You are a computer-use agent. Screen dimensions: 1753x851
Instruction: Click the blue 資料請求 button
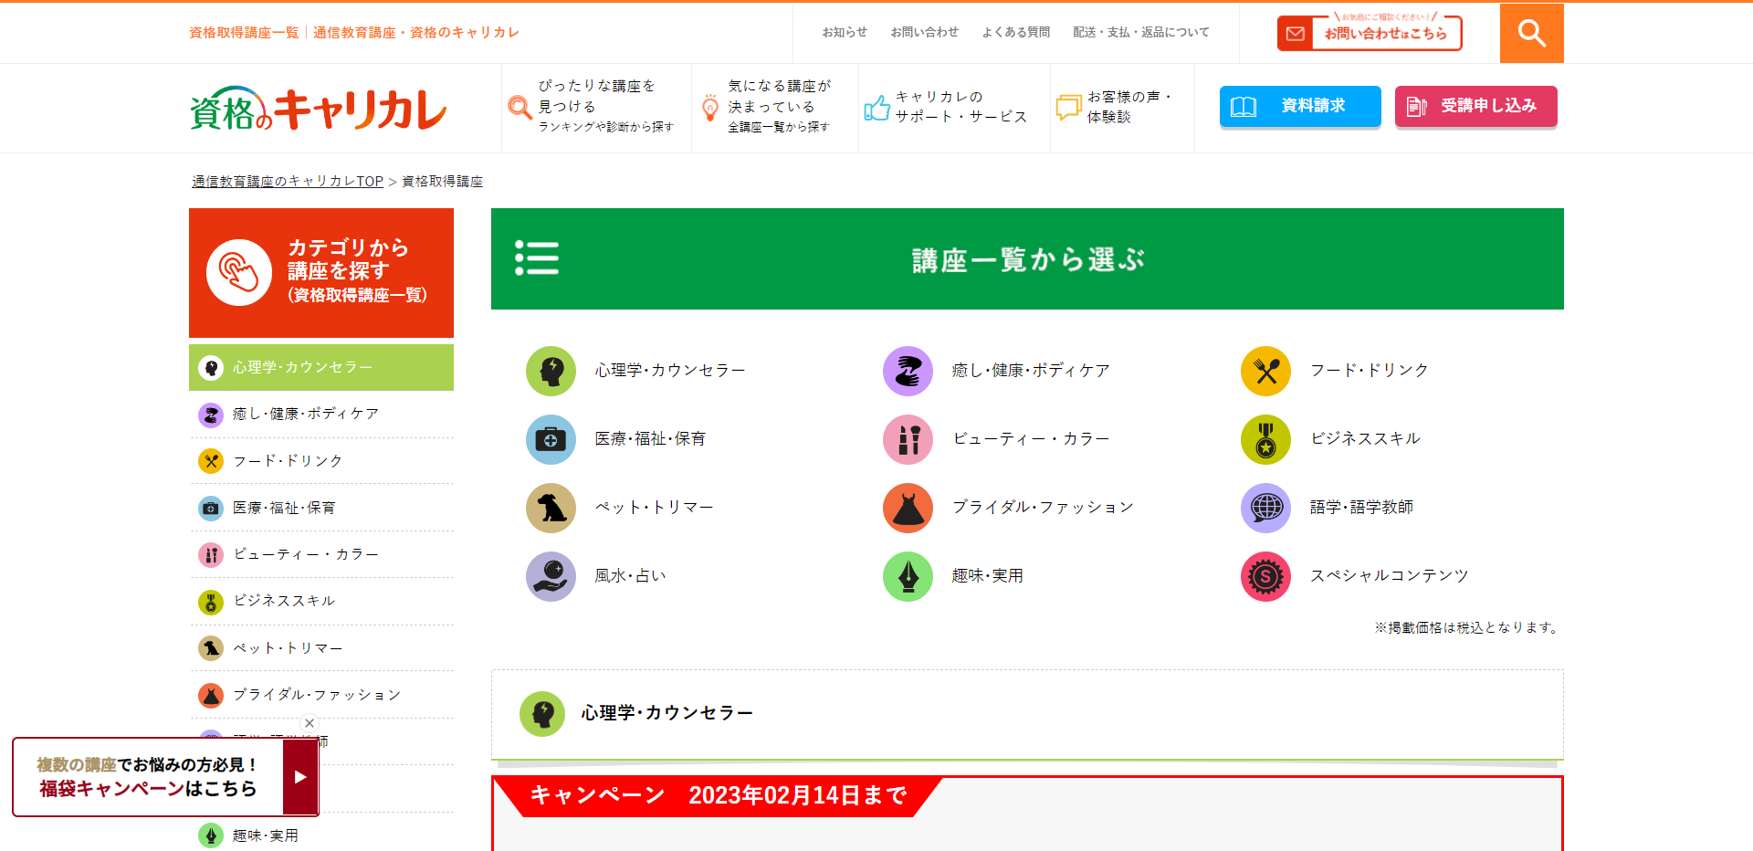(x=1300, y=107)
